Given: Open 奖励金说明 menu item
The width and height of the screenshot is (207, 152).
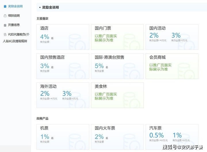Looking at the screenshot, I should (x=15, y=6).
